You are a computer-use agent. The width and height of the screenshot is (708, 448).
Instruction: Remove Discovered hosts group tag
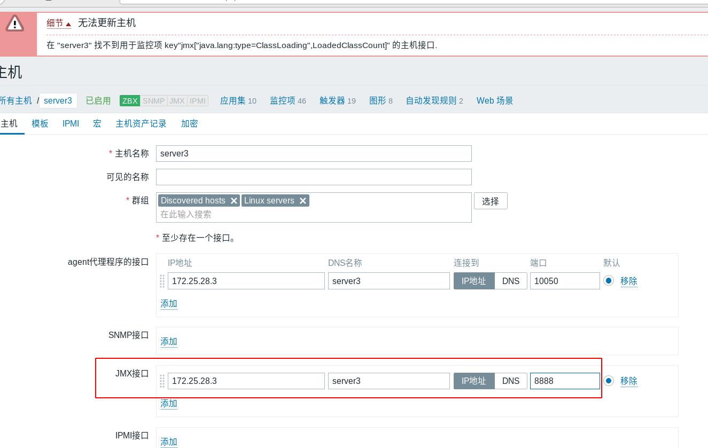(x=234, y=201)
